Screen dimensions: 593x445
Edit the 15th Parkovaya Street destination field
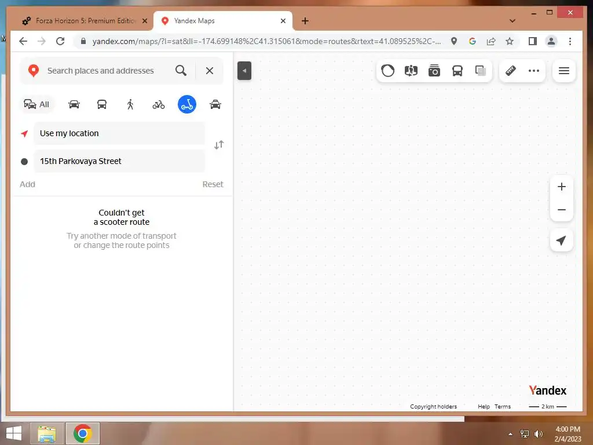pos(119,161)
